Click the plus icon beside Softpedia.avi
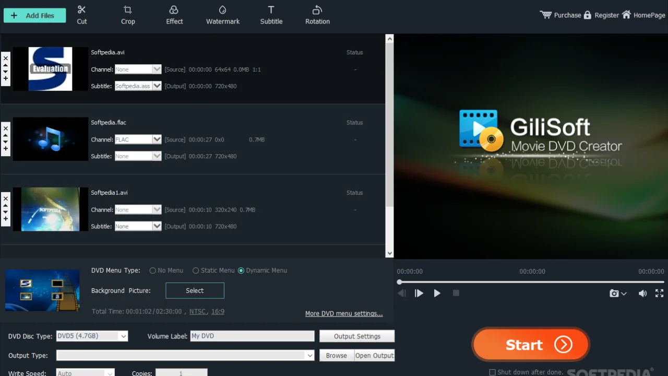The height and width of the screenshot is (376, 668). 5,78
